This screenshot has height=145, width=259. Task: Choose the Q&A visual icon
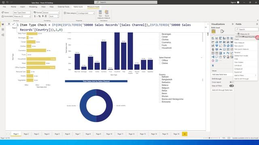pyautogui.click(x=217, y=57)
